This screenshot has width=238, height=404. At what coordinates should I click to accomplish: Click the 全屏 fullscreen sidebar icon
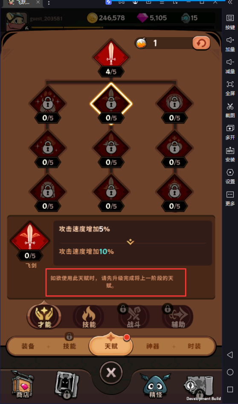coord(230,88)
